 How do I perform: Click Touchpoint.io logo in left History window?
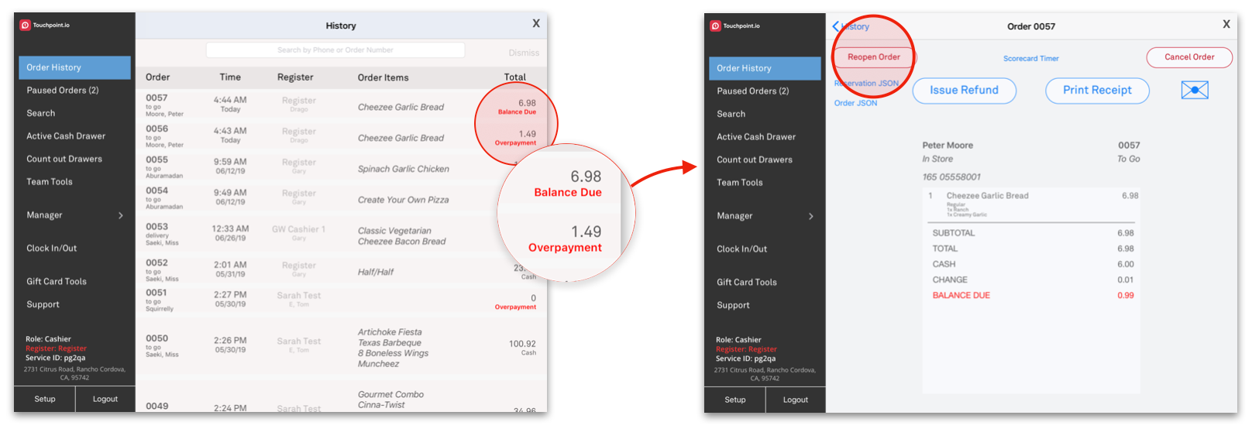[45, 26]
